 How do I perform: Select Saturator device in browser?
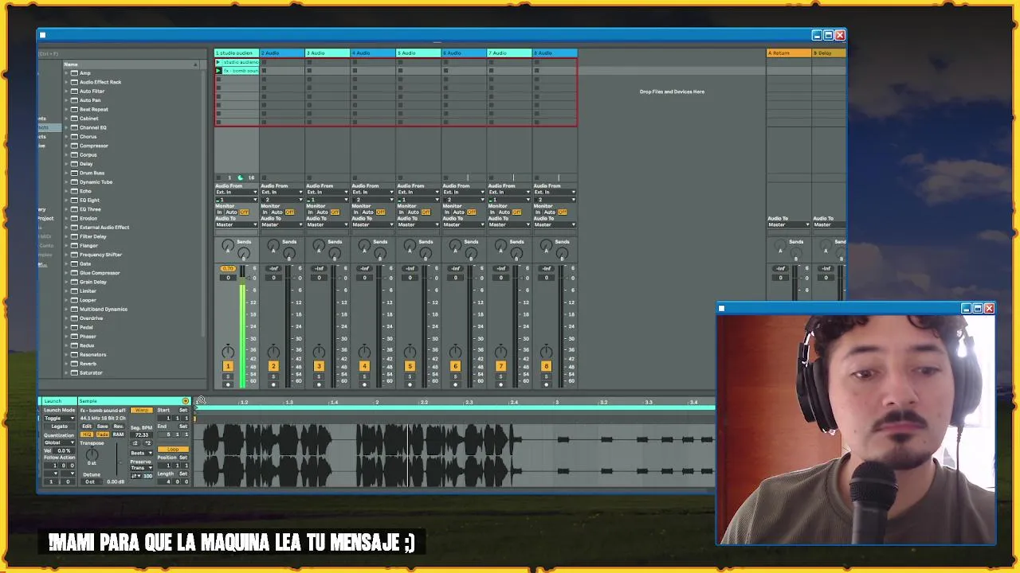(91, 372)
